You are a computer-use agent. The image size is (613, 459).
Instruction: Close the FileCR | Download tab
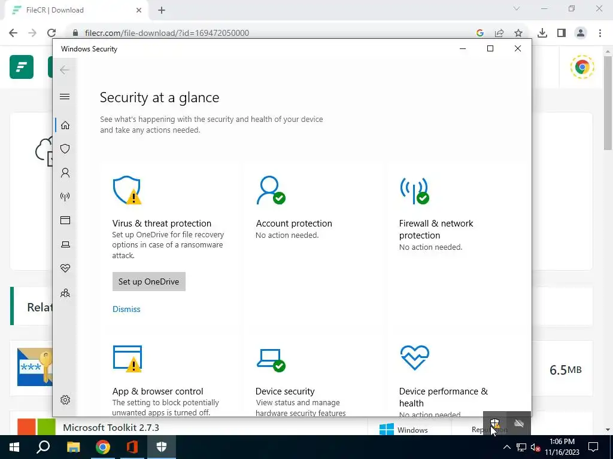pyautogui.click(x=139, y=10)
